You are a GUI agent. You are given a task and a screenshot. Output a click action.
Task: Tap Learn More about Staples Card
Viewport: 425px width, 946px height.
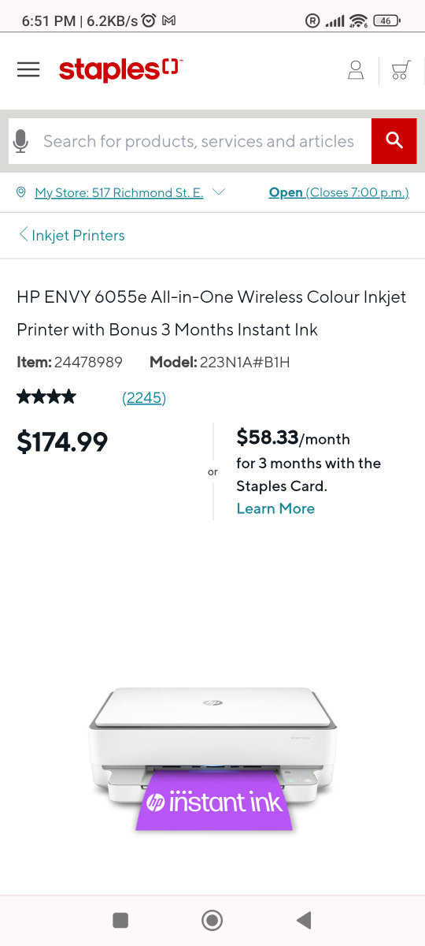(275, 508)
